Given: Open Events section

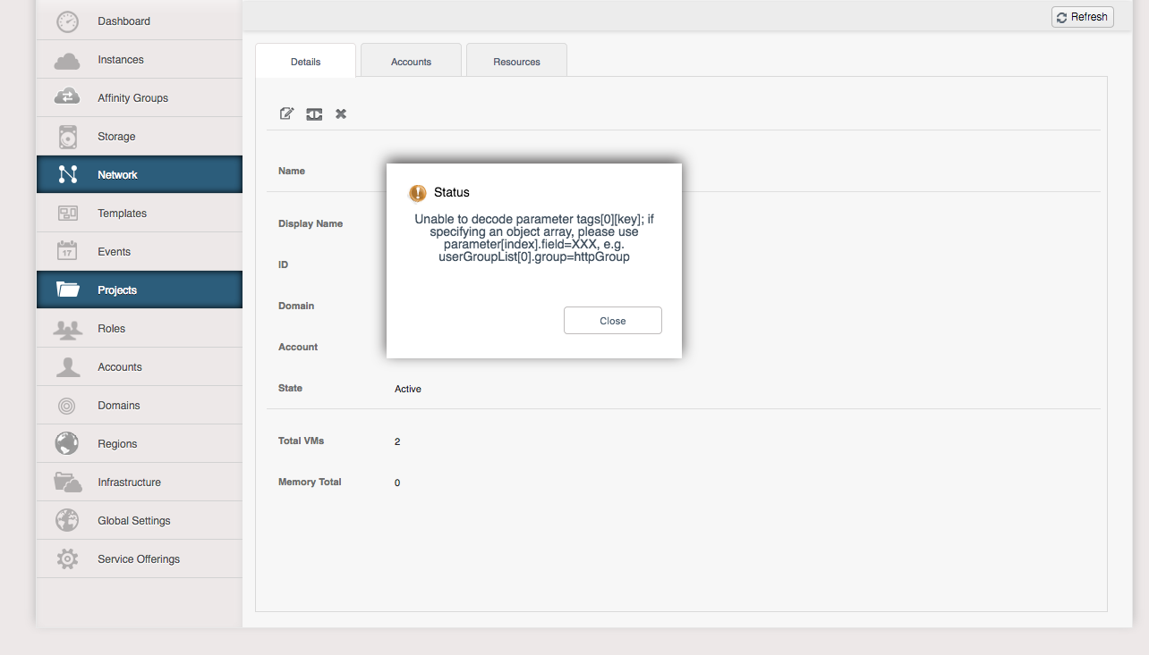Looking at the screenshot, I should tap(140, 251).
